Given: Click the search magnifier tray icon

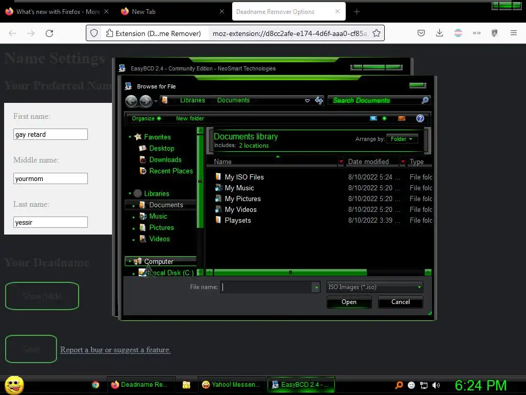Looking at the screenshot, I should pyautogui.click(x=399, y=385).
